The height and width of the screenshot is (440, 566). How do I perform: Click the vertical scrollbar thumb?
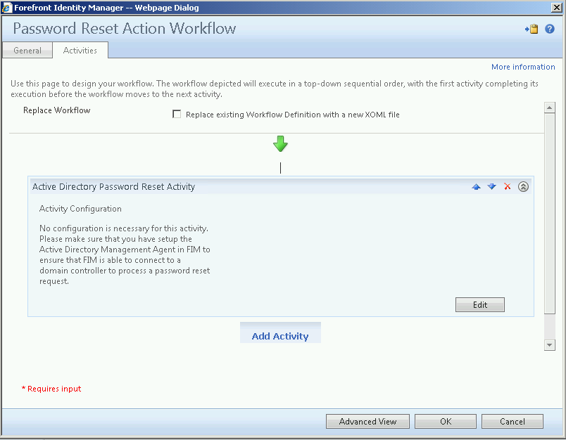click(549, 214)
